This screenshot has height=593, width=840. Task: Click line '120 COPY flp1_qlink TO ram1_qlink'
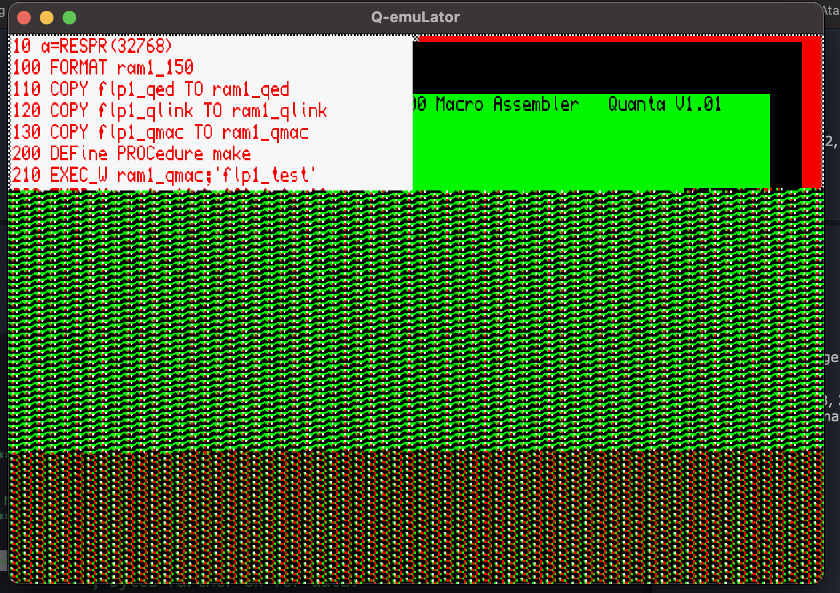170,110
